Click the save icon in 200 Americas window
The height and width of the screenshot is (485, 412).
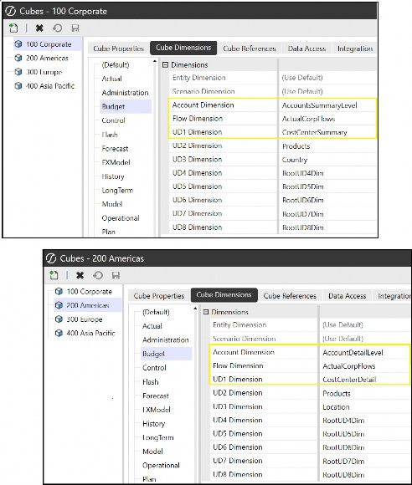coord(116,275)
